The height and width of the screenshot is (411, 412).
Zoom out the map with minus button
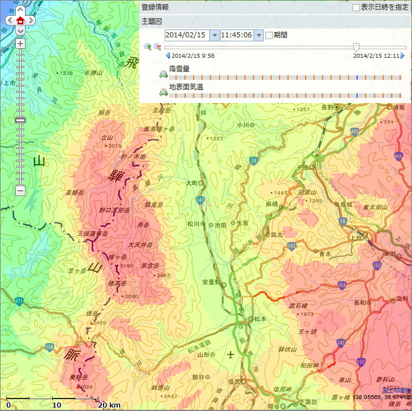(20, 191)
